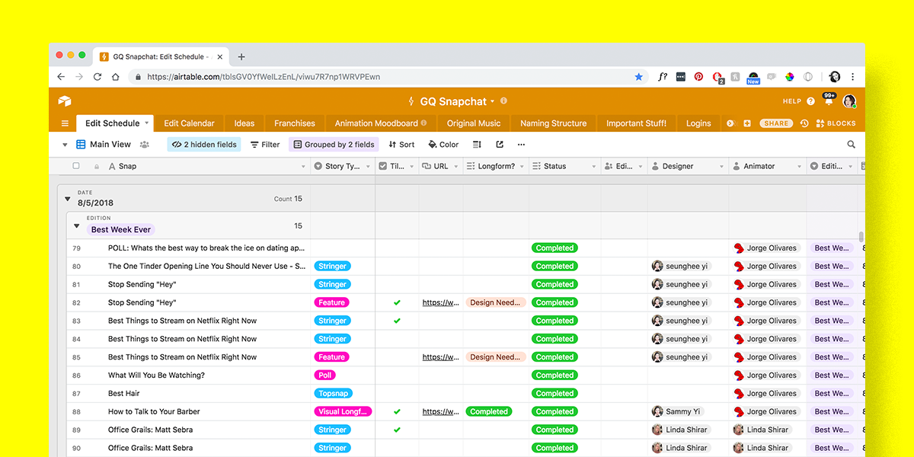914x457 pixels.
Task: Click the share view icon
Action: (x=500, y=145)
